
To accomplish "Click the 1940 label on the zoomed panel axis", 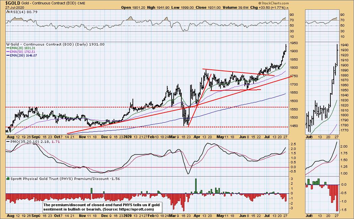I will [344, 45].
